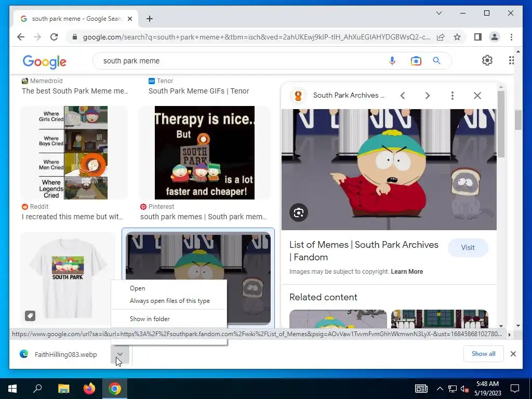Screen dimensions: 532x399
Task: Open the Pinterest south park memes result
Action: click(x=204, y=217)
